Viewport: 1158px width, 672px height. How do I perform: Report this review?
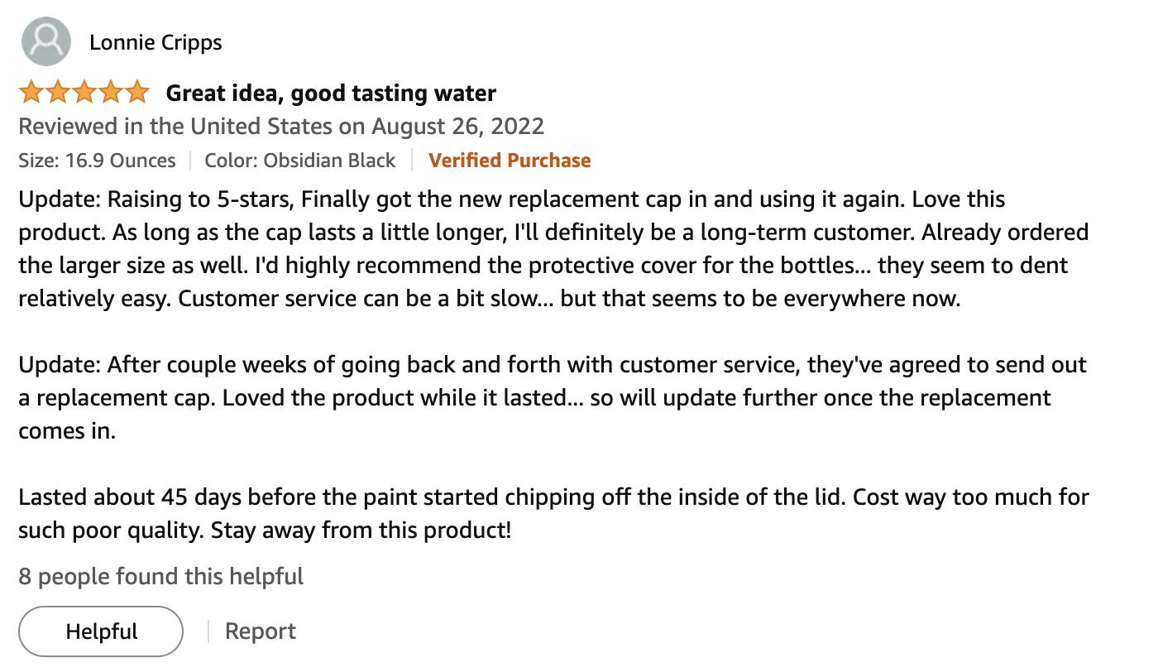[x=261, y=631]
